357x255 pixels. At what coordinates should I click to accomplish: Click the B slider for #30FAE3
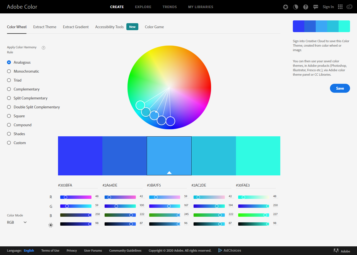[x=254, y=215]
